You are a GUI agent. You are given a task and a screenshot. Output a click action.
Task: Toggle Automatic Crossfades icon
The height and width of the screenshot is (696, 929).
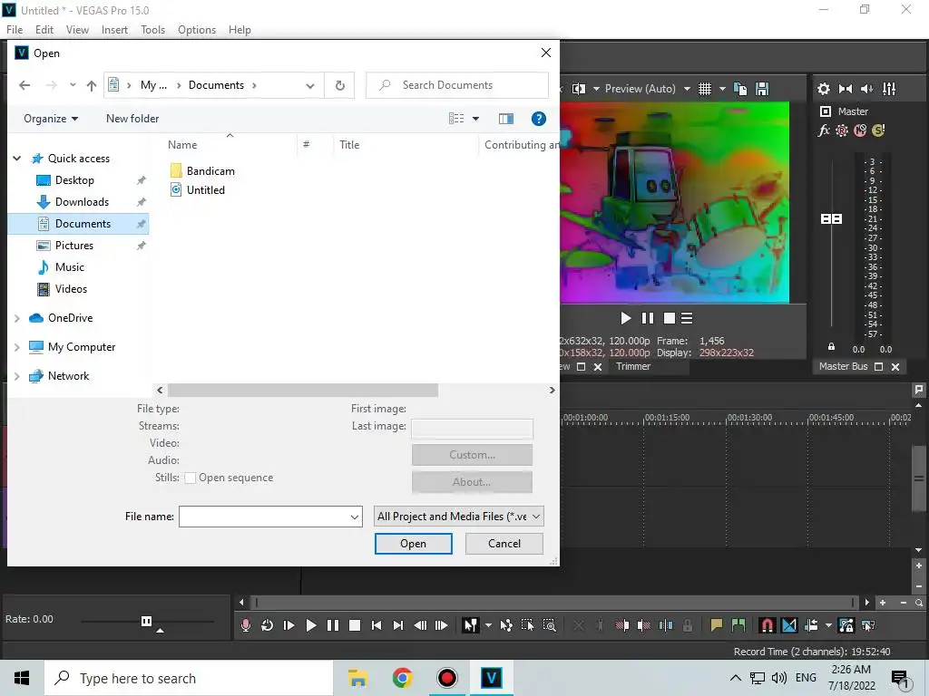[789, 625]
